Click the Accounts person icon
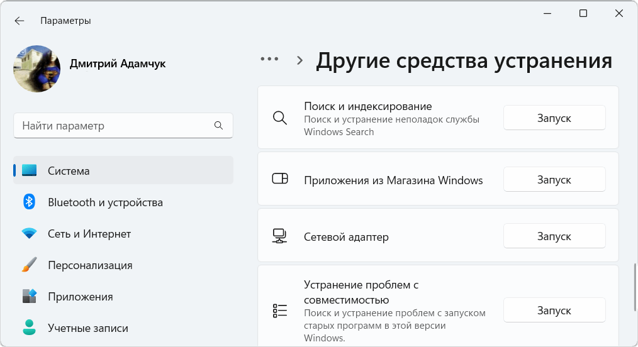This screenshot has height=347, width=638. point(29,328)
